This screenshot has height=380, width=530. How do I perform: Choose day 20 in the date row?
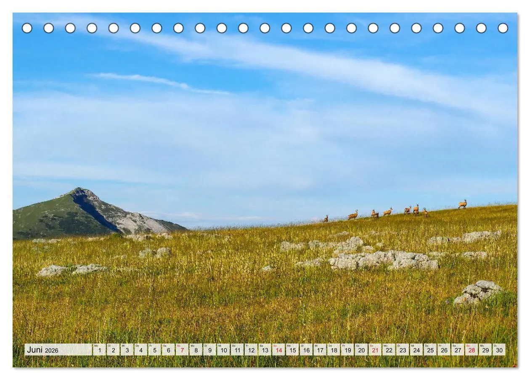pyautogui.click(x=361, y=350)
